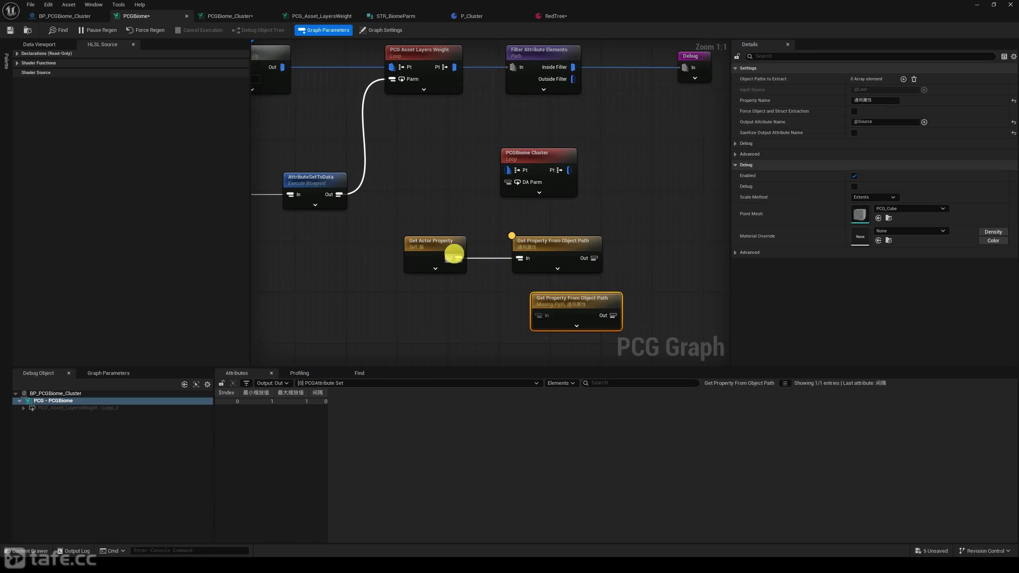Toggle the Details panel lock icon

click(x=737, y=56)
